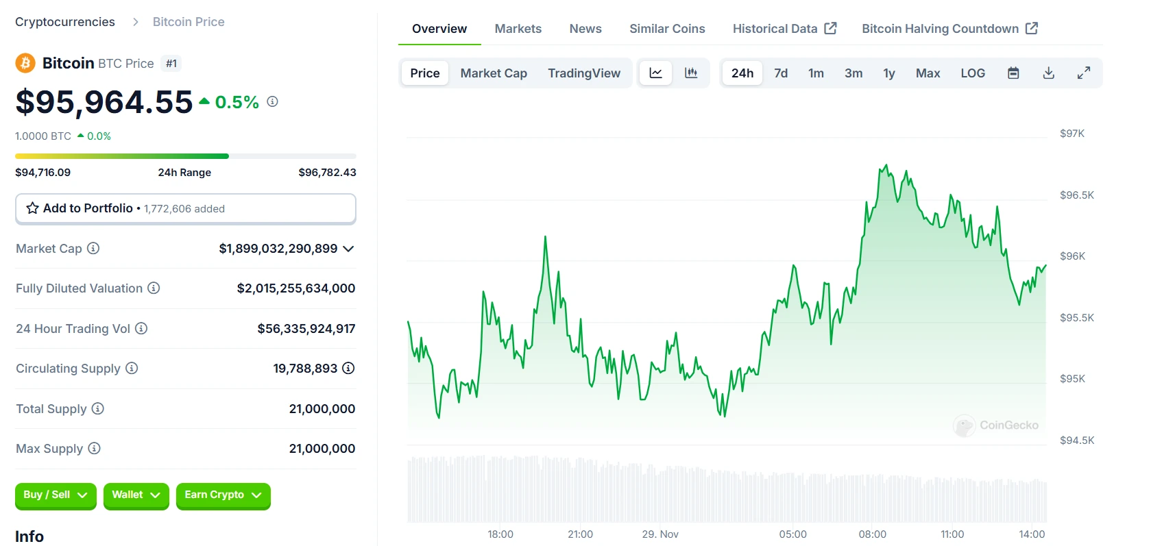Click the orange Bitcoin logo icon
The width and height of the screenshot is (1162, 546).
pos(25,63)
